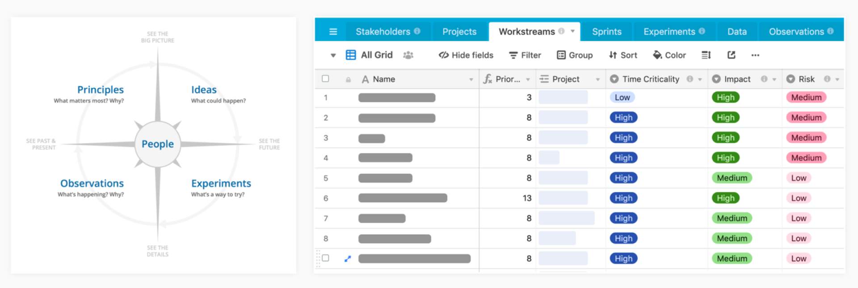Click the Low time criticality tag in row one
Screen dimensions: 858x288
coord(622,97)
